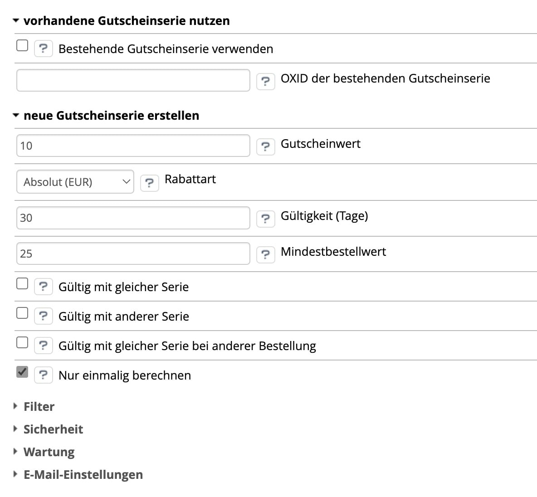Open help for Gültigkeit (Tage)

click(265, 219)
